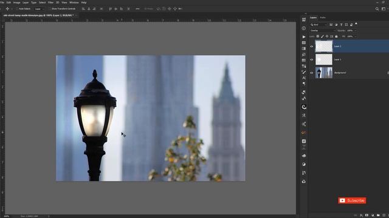This screenshot has width=389, height=218.
Task: Open the Select menu
Action: (42, 2)
